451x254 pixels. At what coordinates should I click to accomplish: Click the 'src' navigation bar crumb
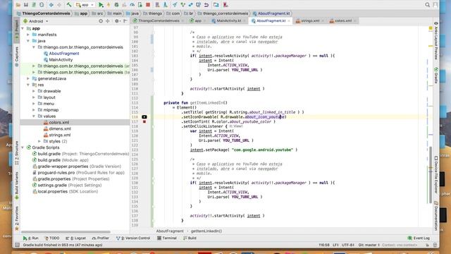coord(97,13)
